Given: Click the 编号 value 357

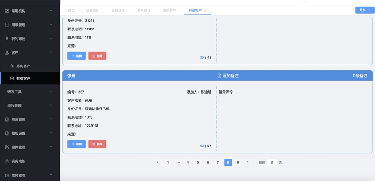Looking at the screenshot, I should [x=81, y=92].
